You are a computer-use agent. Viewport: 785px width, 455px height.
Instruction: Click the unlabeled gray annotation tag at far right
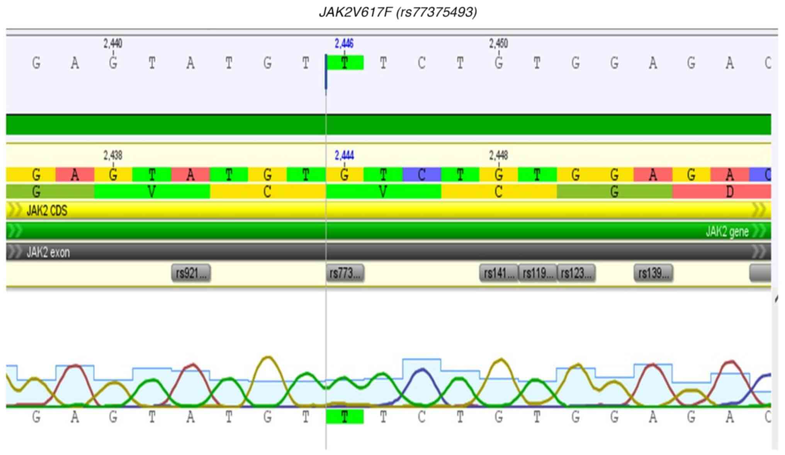click(760, 273)
